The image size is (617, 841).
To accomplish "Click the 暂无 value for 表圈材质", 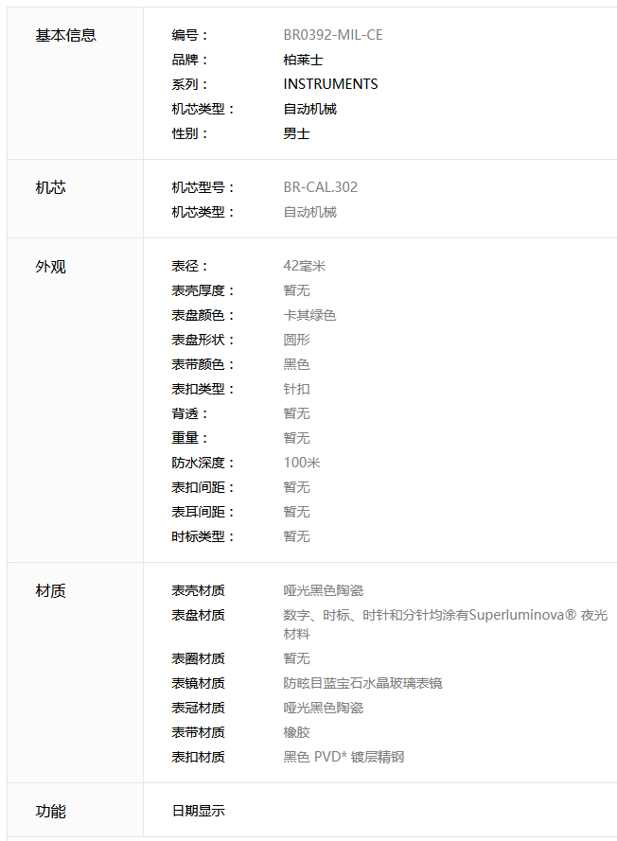I will (x=297, y=658).
